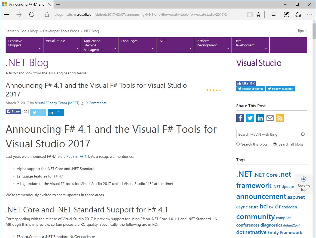Image resolution: width=316 pixels, height=238 pixels.
Task: Expand the Languages nav dropdown
Action: coord(137,45)
